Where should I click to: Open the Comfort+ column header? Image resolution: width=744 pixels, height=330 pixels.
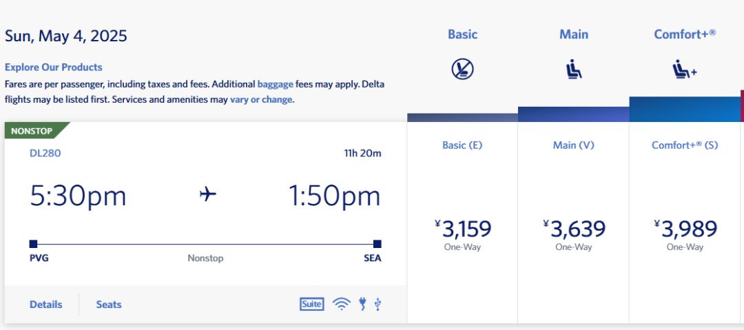(x=685, y=34)
